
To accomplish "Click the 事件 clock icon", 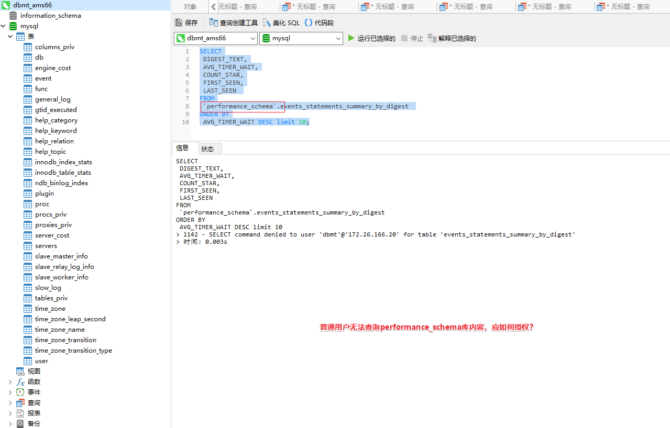I will [20, 392].
